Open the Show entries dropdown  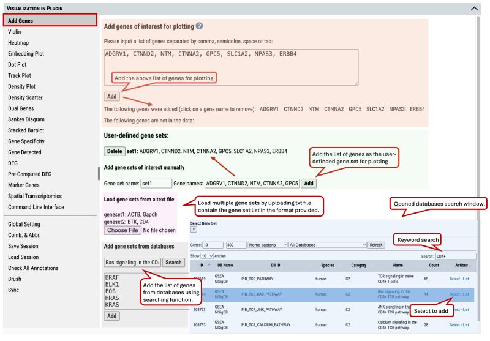(207, 256)
